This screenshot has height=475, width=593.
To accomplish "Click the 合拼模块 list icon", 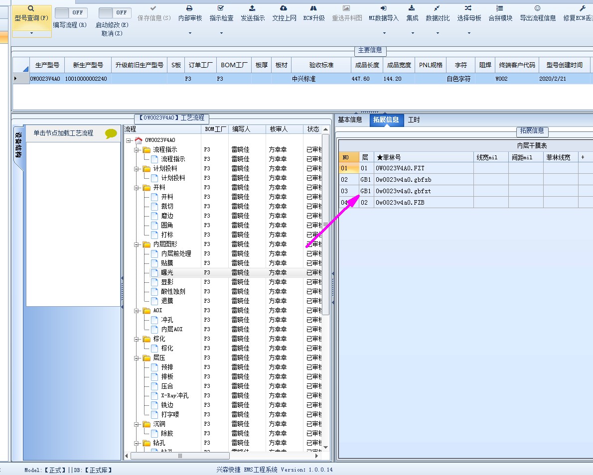I will [x=500, y=8].
